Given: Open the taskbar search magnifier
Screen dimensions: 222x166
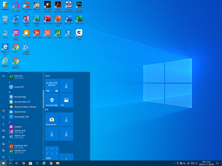Looking at the screenshot, I should tap(10, 163).
